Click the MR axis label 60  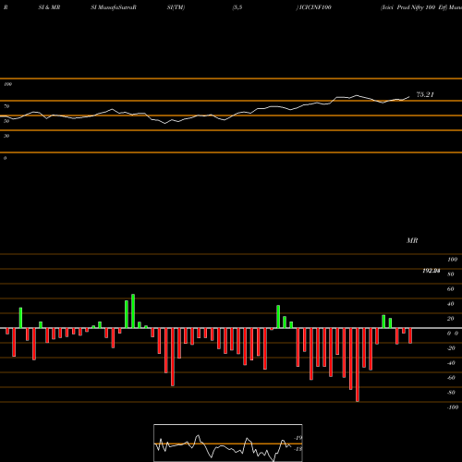pos(451,289)
